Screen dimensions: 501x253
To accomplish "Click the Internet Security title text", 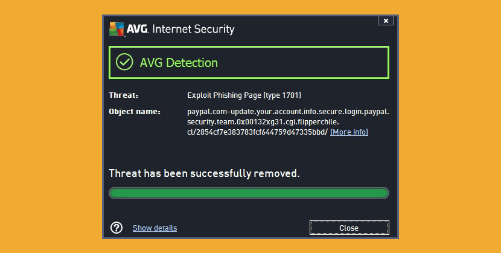I will click(x=193, y=29).
